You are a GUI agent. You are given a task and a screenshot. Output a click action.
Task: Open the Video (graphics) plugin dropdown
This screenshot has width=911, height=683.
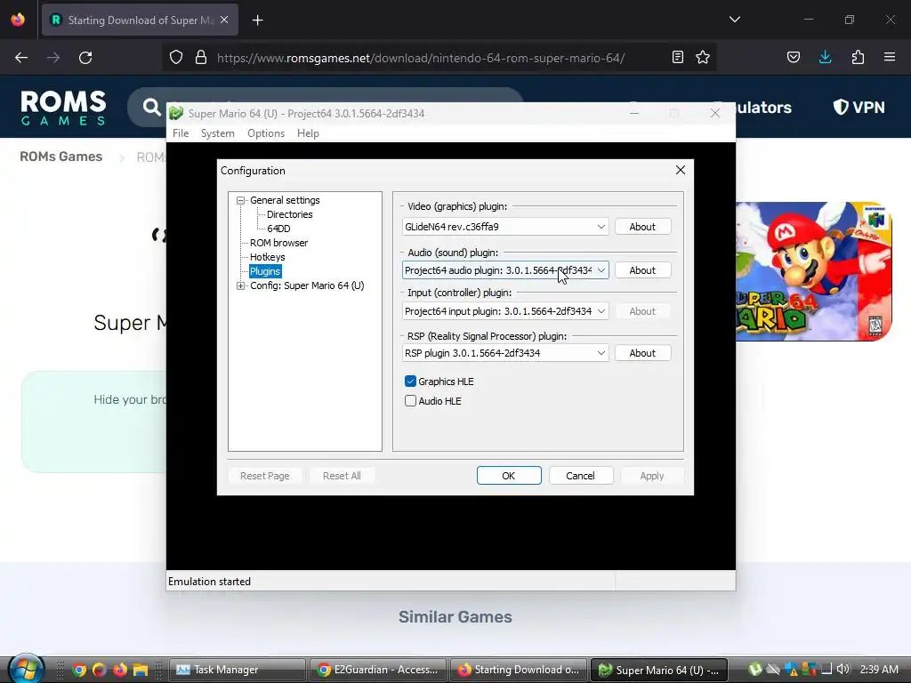[505, 227]
